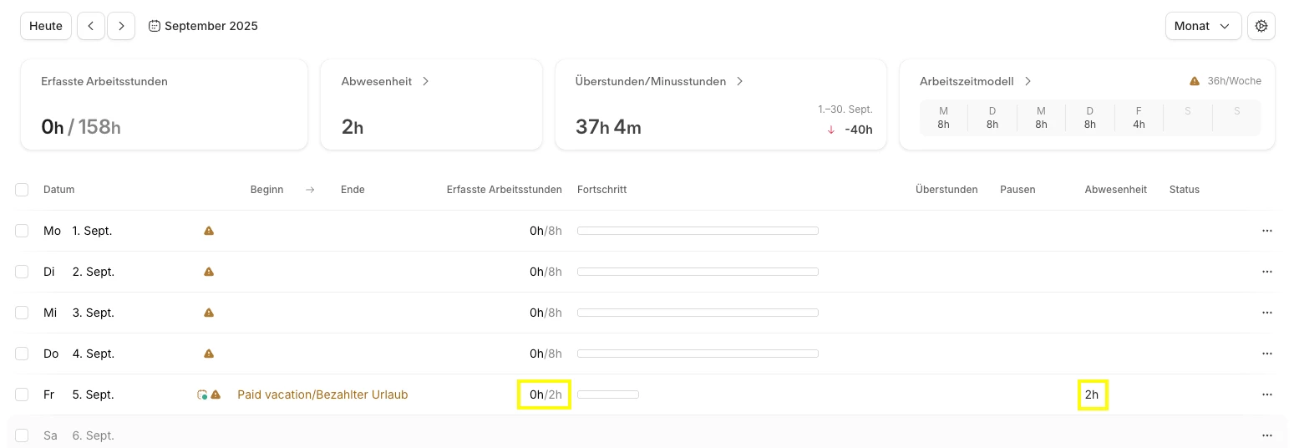This screenshot has width=1294, height=448.
Task: Click warning icon on 3. Sept. row
Action: coord(209,313)
